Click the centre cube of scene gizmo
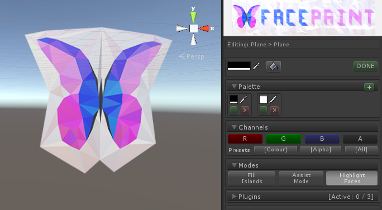 pos(194,28)
